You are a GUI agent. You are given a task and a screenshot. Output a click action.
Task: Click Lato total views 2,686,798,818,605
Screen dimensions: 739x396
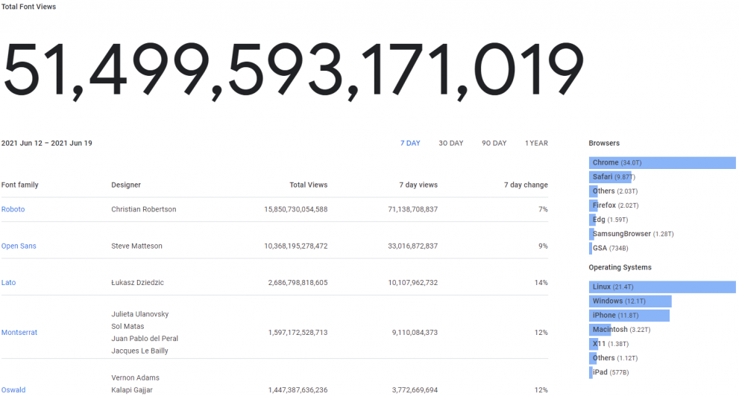coord(298,283)
